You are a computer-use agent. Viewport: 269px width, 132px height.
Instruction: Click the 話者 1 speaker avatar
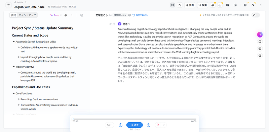(x=120, y=24)
